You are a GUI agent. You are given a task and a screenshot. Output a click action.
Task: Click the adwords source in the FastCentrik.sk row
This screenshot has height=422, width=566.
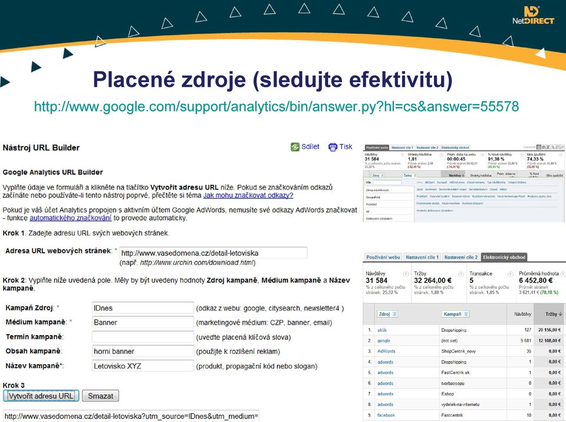point(385,372)
